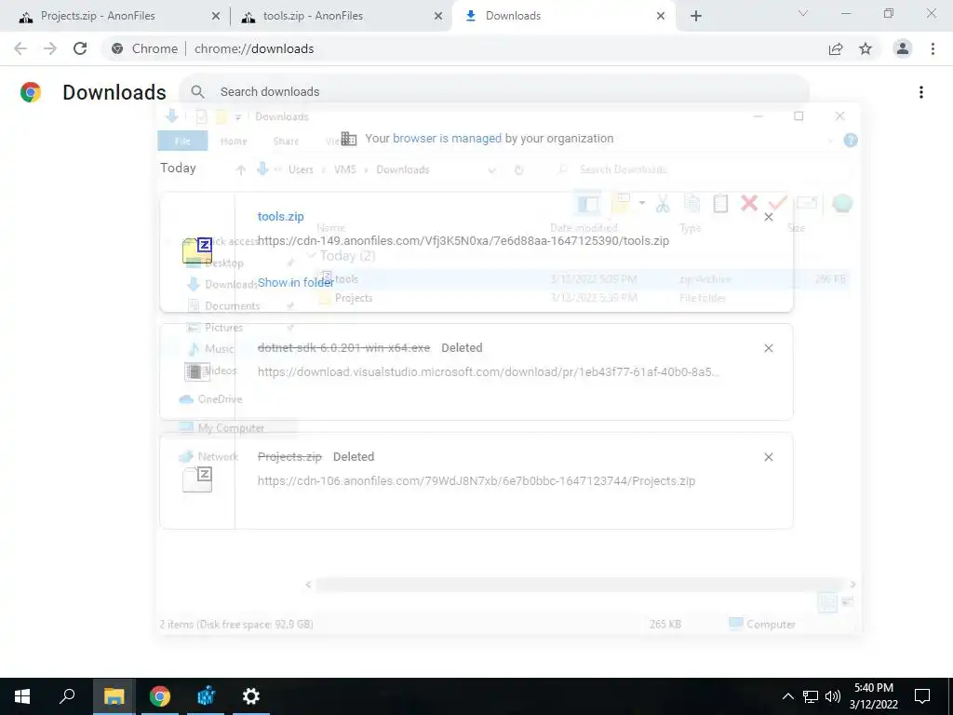953x715 pixels.
Task: Click the red X Delete icon in Explorer
Action: click(x=749, y=203)
